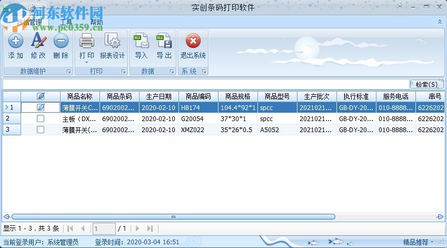447x248 pixels.
Task: Click the 删除 (Delete) minus icon
Action: (61, 41)
